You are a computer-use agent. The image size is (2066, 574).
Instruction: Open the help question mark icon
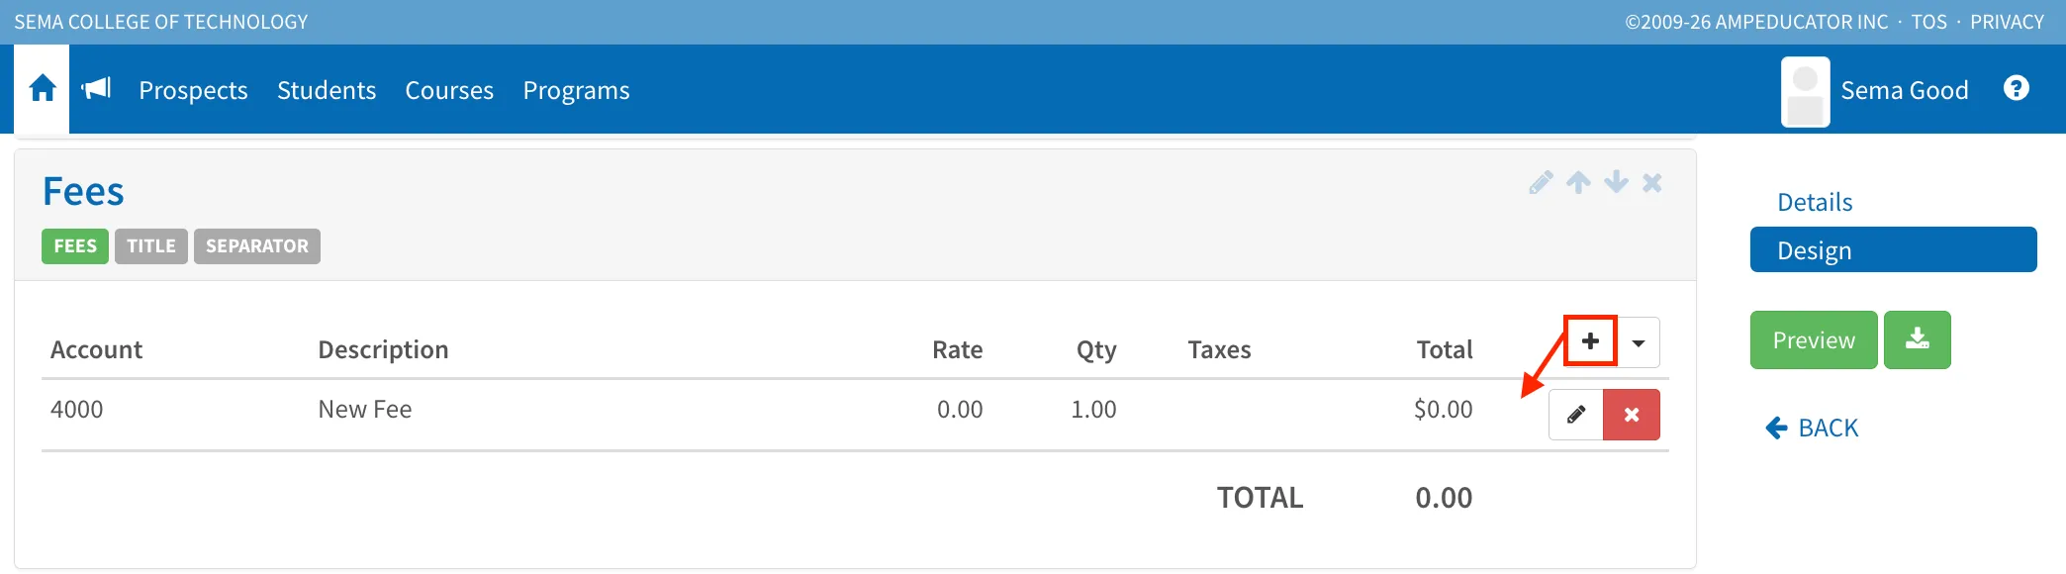coord(2016,88)
